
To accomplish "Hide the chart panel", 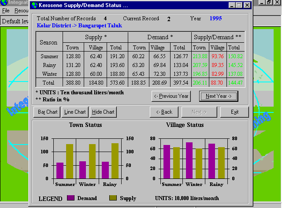I will (x=103, y=112).
